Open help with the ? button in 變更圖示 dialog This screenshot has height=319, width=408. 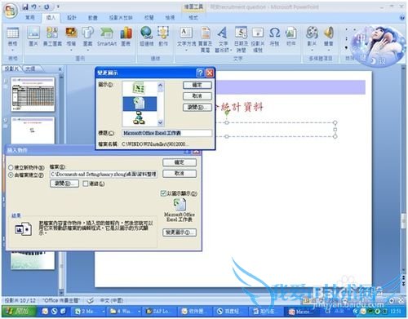[200, 73]
